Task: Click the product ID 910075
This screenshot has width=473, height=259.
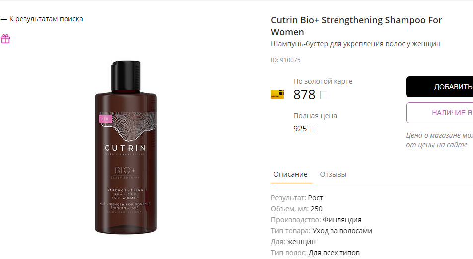Action: pos(286,60)
